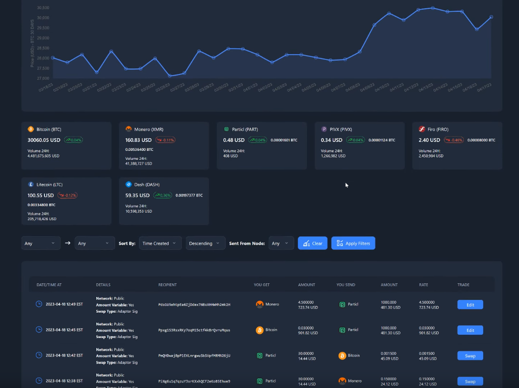Click the first chart data point for 03/18/23
The width and height of the screenshot is (519, 388).
(x=53, y=58)
